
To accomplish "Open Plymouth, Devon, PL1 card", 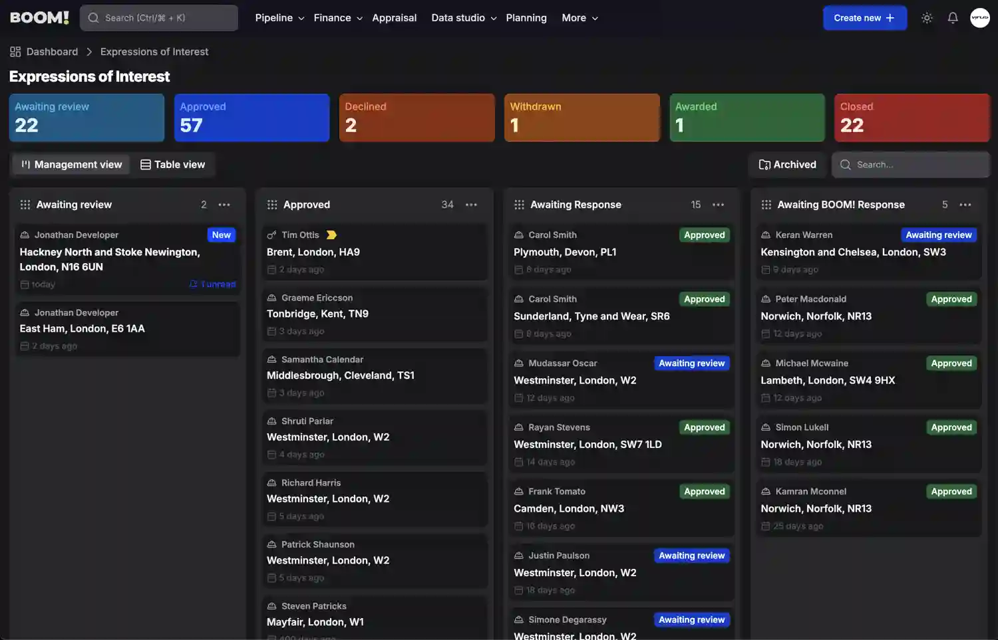I will click(x=621, y=252).
